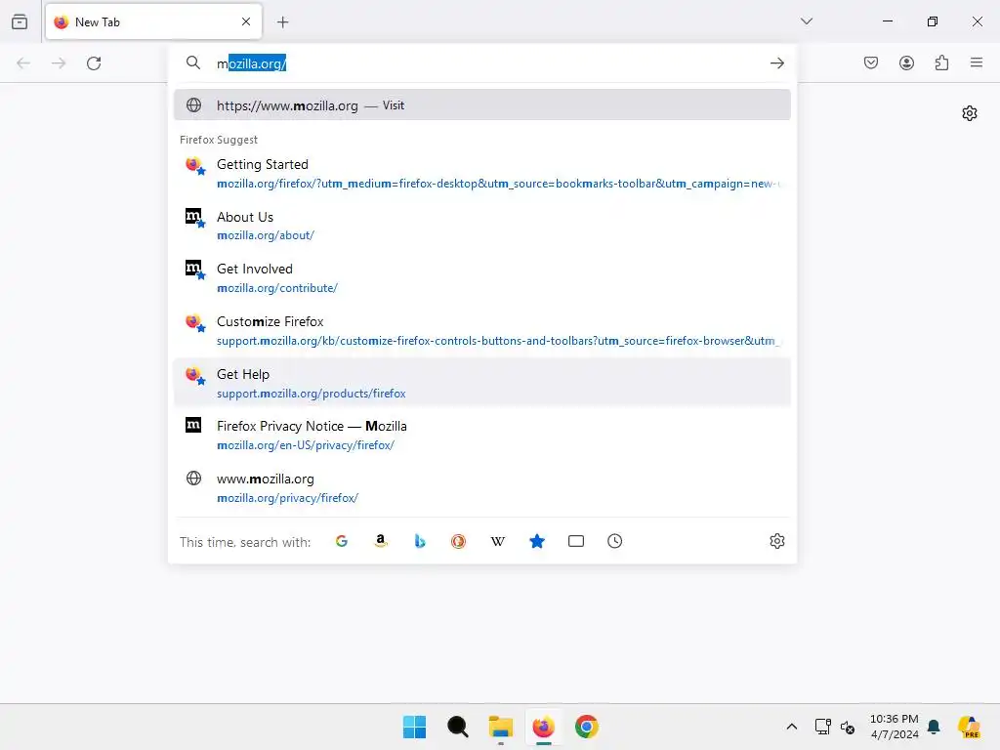Save to Pocket icon
This screenshot has width=1000, height=750.
click(871, 62)
